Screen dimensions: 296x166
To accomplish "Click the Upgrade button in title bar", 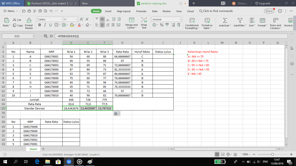I will coord(262,3).
